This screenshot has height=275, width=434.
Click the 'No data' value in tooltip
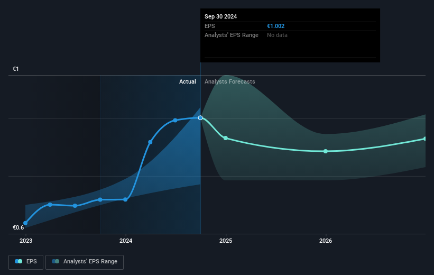point(277,35)
